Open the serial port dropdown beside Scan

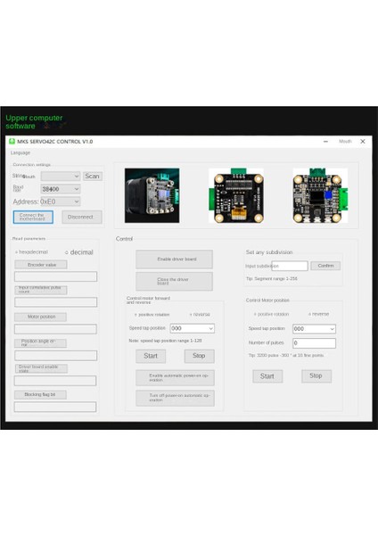[x=61, y=176]
